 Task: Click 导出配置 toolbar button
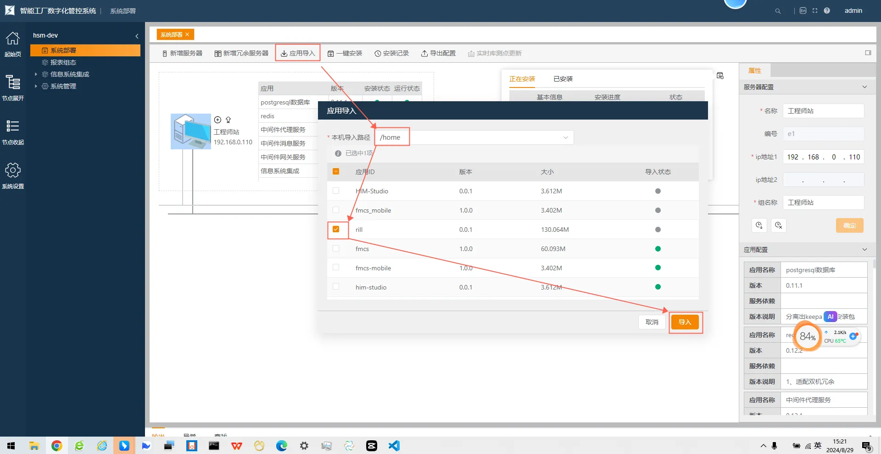pyautogui.click(x=438, y=53)
